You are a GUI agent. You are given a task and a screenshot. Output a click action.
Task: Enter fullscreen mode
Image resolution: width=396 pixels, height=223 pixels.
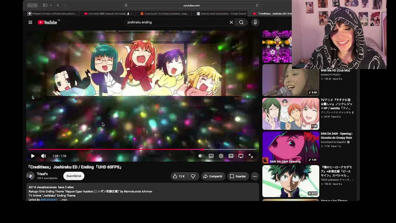point(251,156)
